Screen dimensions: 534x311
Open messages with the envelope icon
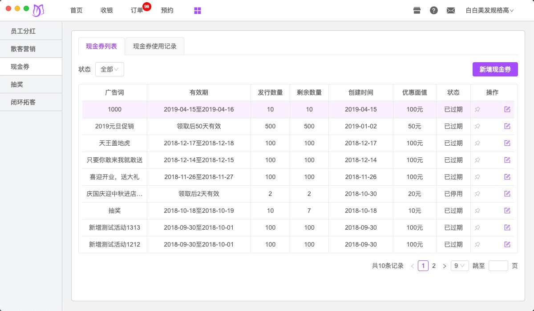tap(451, 10)
